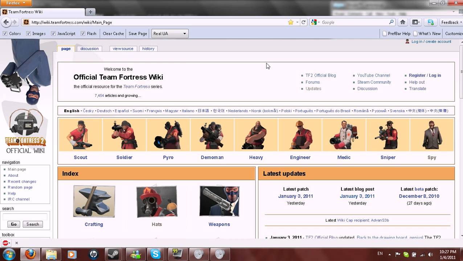The image size is (463, 261).
Task: Open the Crafting anvil image
Action: (x=94, y=201)
